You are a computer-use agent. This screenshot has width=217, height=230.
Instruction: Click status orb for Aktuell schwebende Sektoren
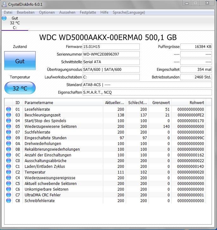tap(9, 183)
